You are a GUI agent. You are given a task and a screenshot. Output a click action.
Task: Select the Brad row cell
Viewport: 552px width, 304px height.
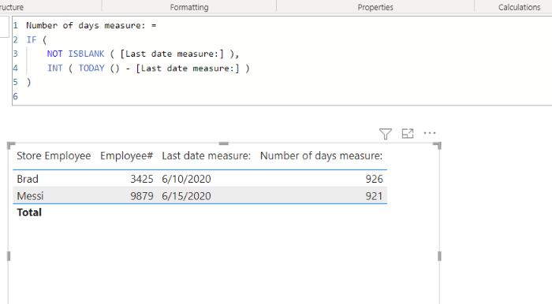28,179
